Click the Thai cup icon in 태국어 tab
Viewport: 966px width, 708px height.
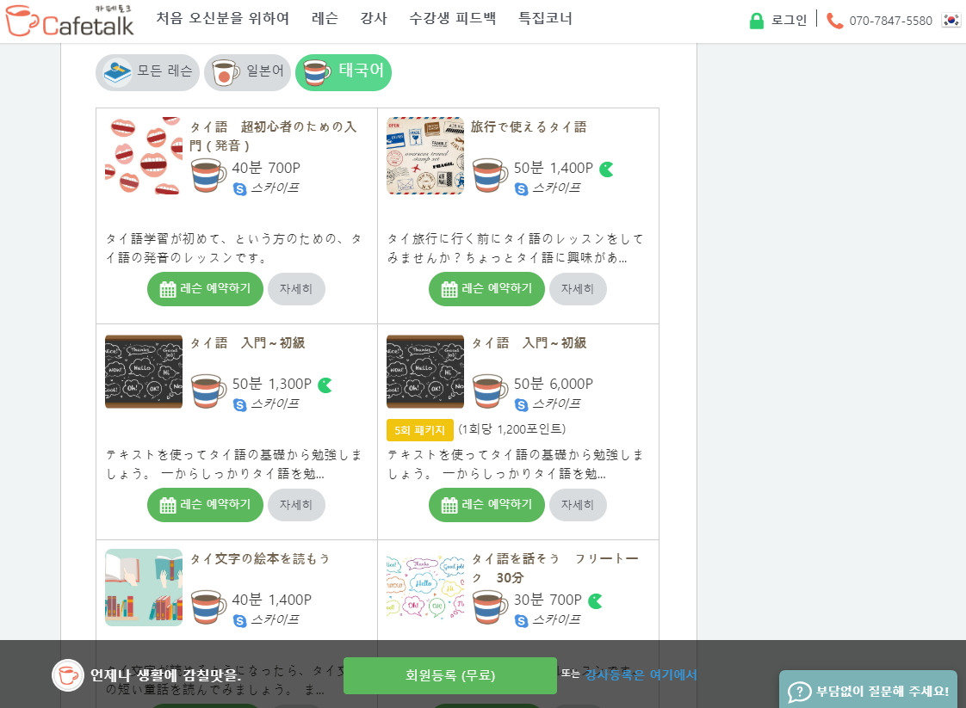pyautogui.click(x=317, y=72)
